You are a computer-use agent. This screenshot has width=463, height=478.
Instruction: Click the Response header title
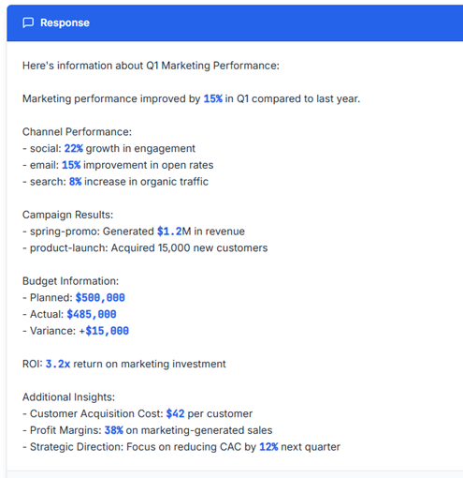(x=65, y=22)
